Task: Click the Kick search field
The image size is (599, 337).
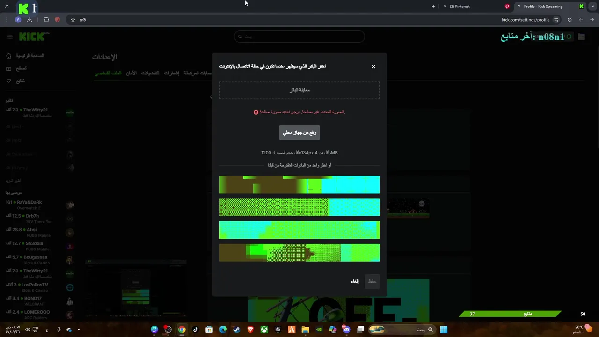Action: [299, 37]
